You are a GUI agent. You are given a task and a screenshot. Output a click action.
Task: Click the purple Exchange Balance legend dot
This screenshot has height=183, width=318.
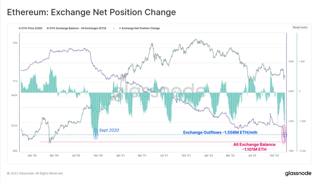[x=48, y=28]
